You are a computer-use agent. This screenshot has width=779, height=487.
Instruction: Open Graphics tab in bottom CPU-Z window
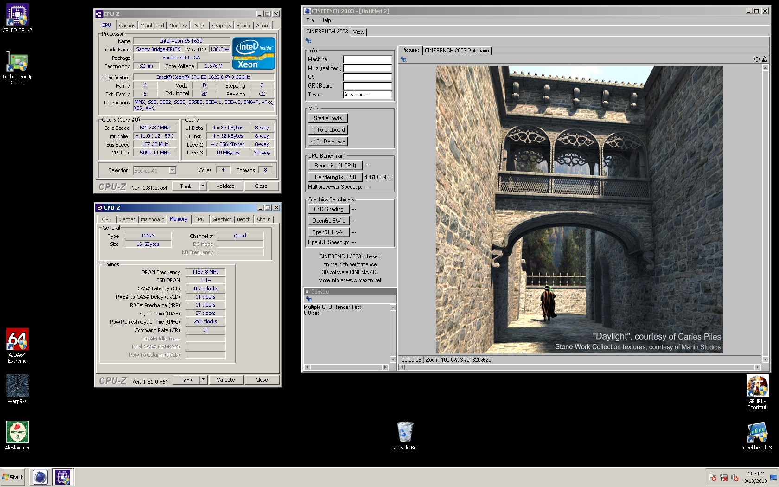point(222,219)
